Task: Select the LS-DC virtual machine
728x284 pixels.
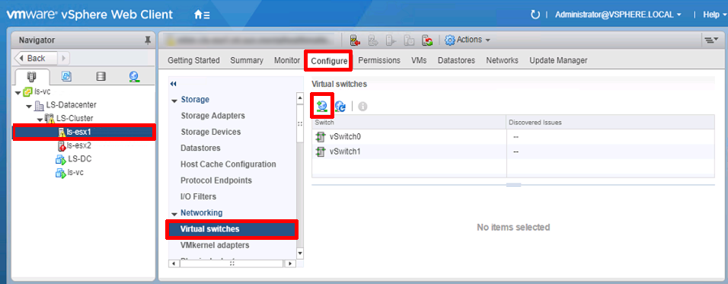Action: pyautogui.click(x=79, y=158)
